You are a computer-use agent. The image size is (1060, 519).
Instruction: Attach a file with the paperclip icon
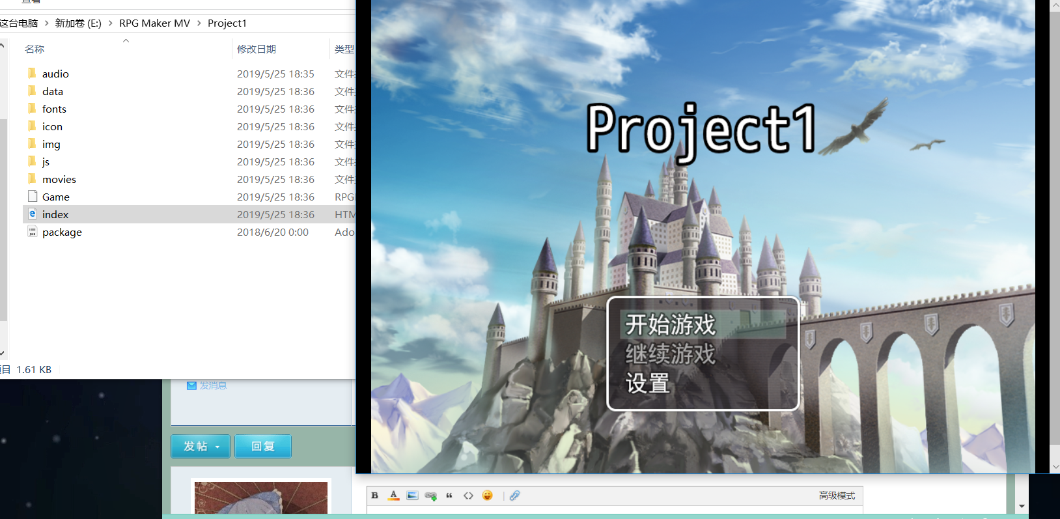[x=514, y=496]
